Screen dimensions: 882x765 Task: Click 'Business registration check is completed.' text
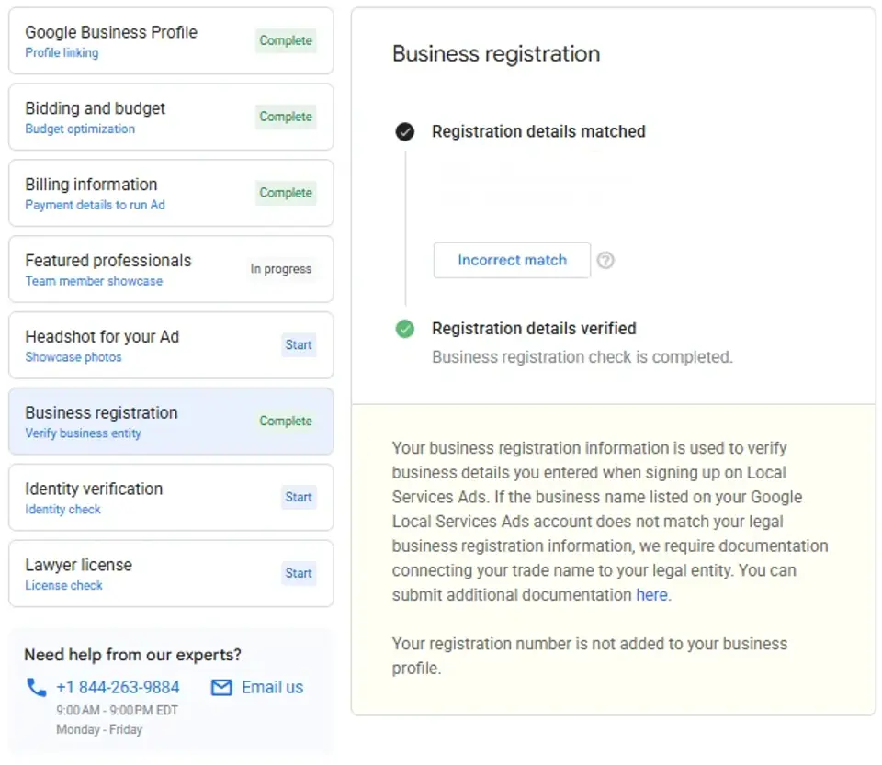582,357
